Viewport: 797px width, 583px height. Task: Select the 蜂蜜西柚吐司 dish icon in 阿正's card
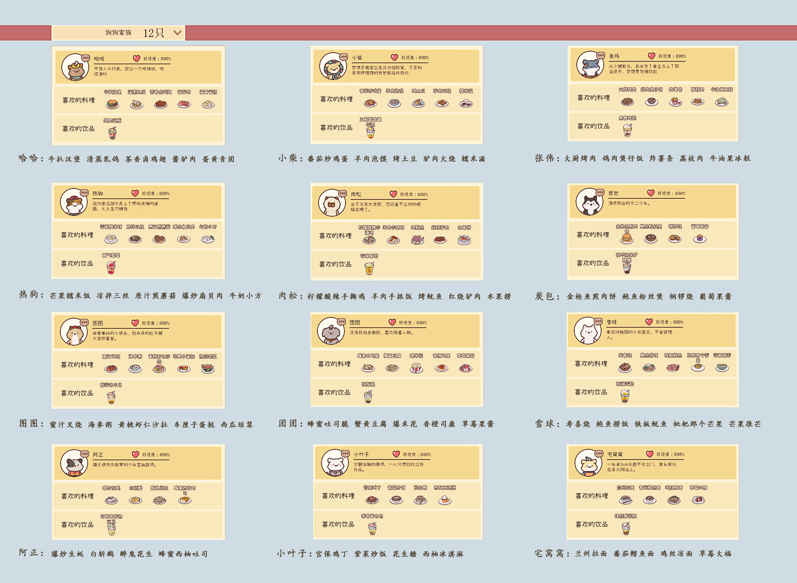(185, 500)
